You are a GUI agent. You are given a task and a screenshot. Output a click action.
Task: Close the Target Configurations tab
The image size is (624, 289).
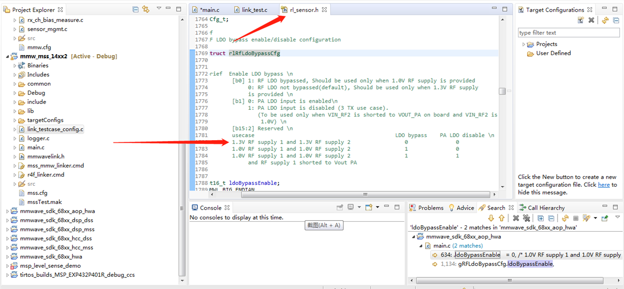[590, 10]
